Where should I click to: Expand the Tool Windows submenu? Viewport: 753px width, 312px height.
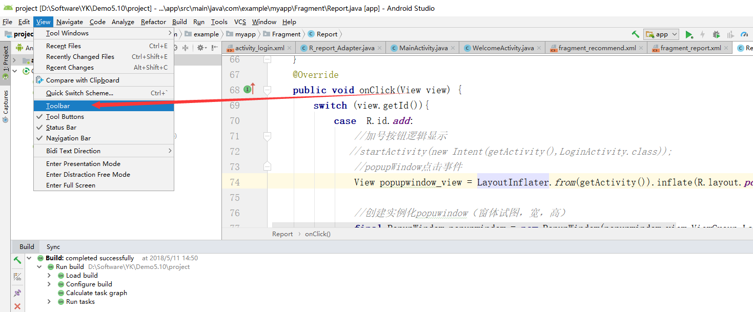[104, 33]
